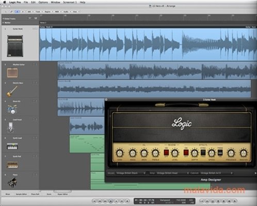
Task: Click the pause transport button
Action: (x=122, y=201)
